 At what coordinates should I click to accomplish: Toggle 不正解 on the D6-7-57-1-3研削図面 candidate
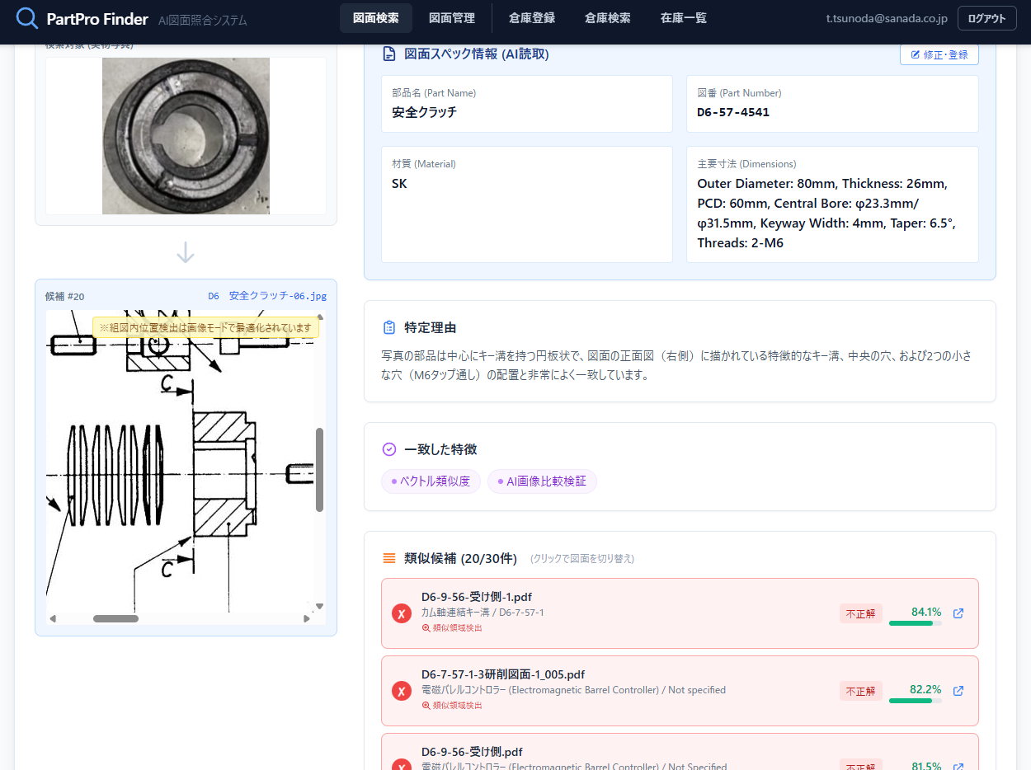click(x=860, y=691)
